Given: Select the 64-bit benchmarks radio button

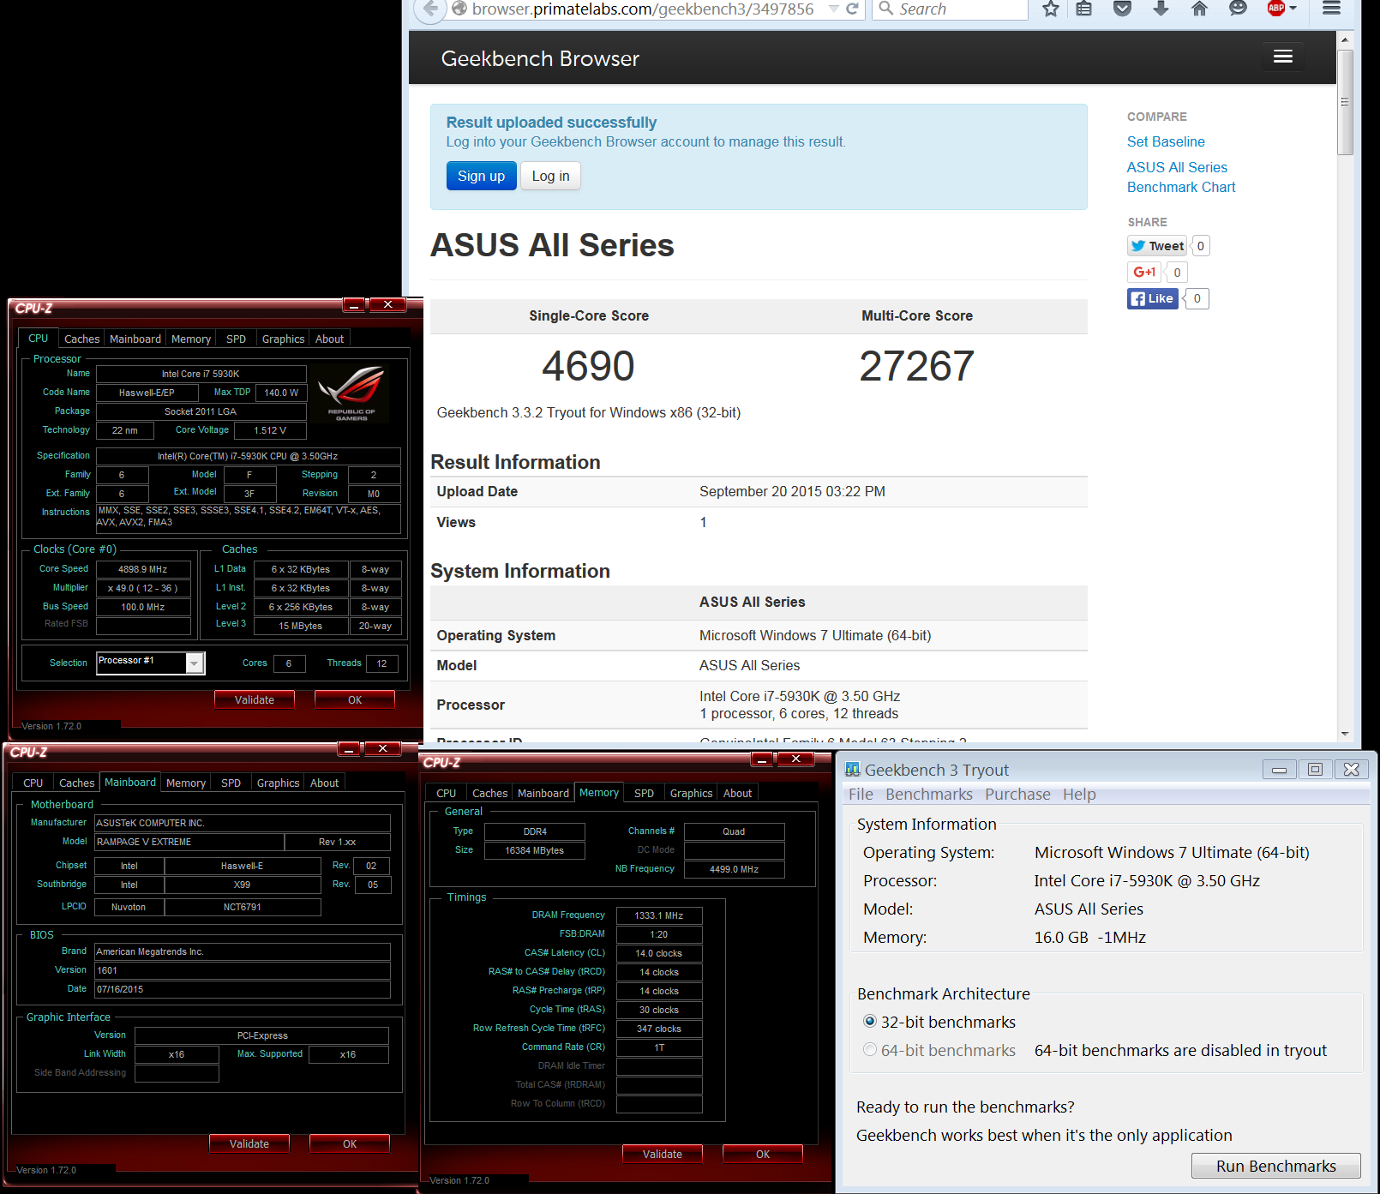Looking at the screenshot, I should coord(870,1050).
